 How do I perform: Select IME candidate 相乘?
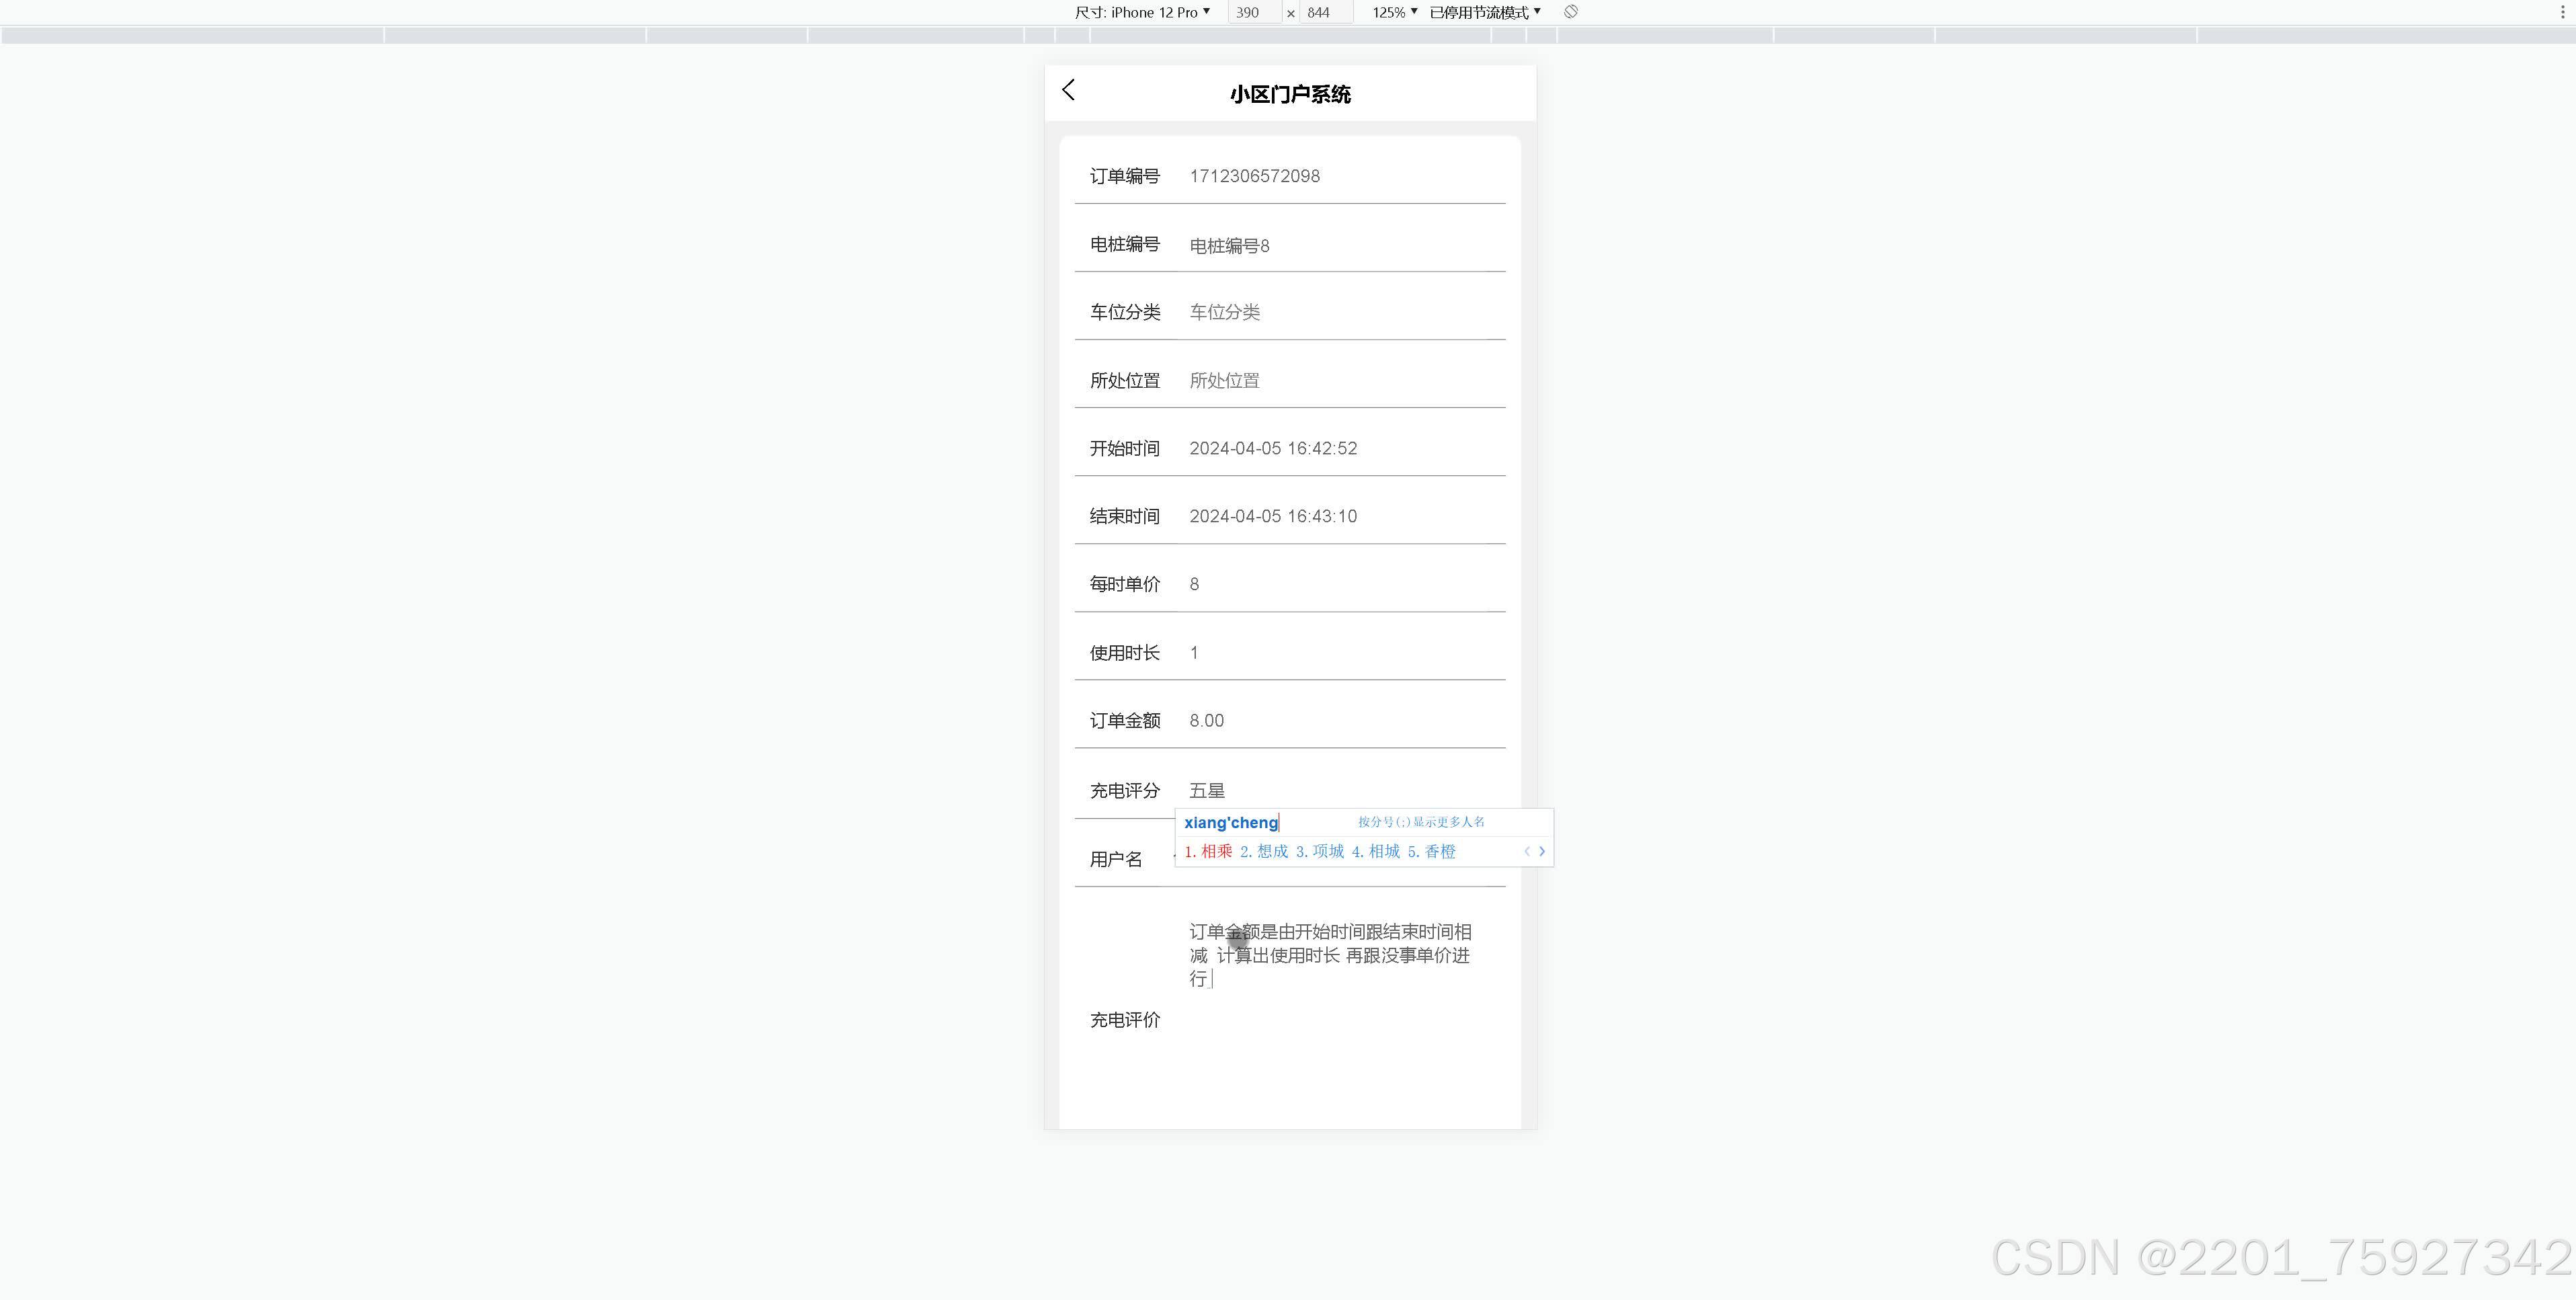(1209, 851)
